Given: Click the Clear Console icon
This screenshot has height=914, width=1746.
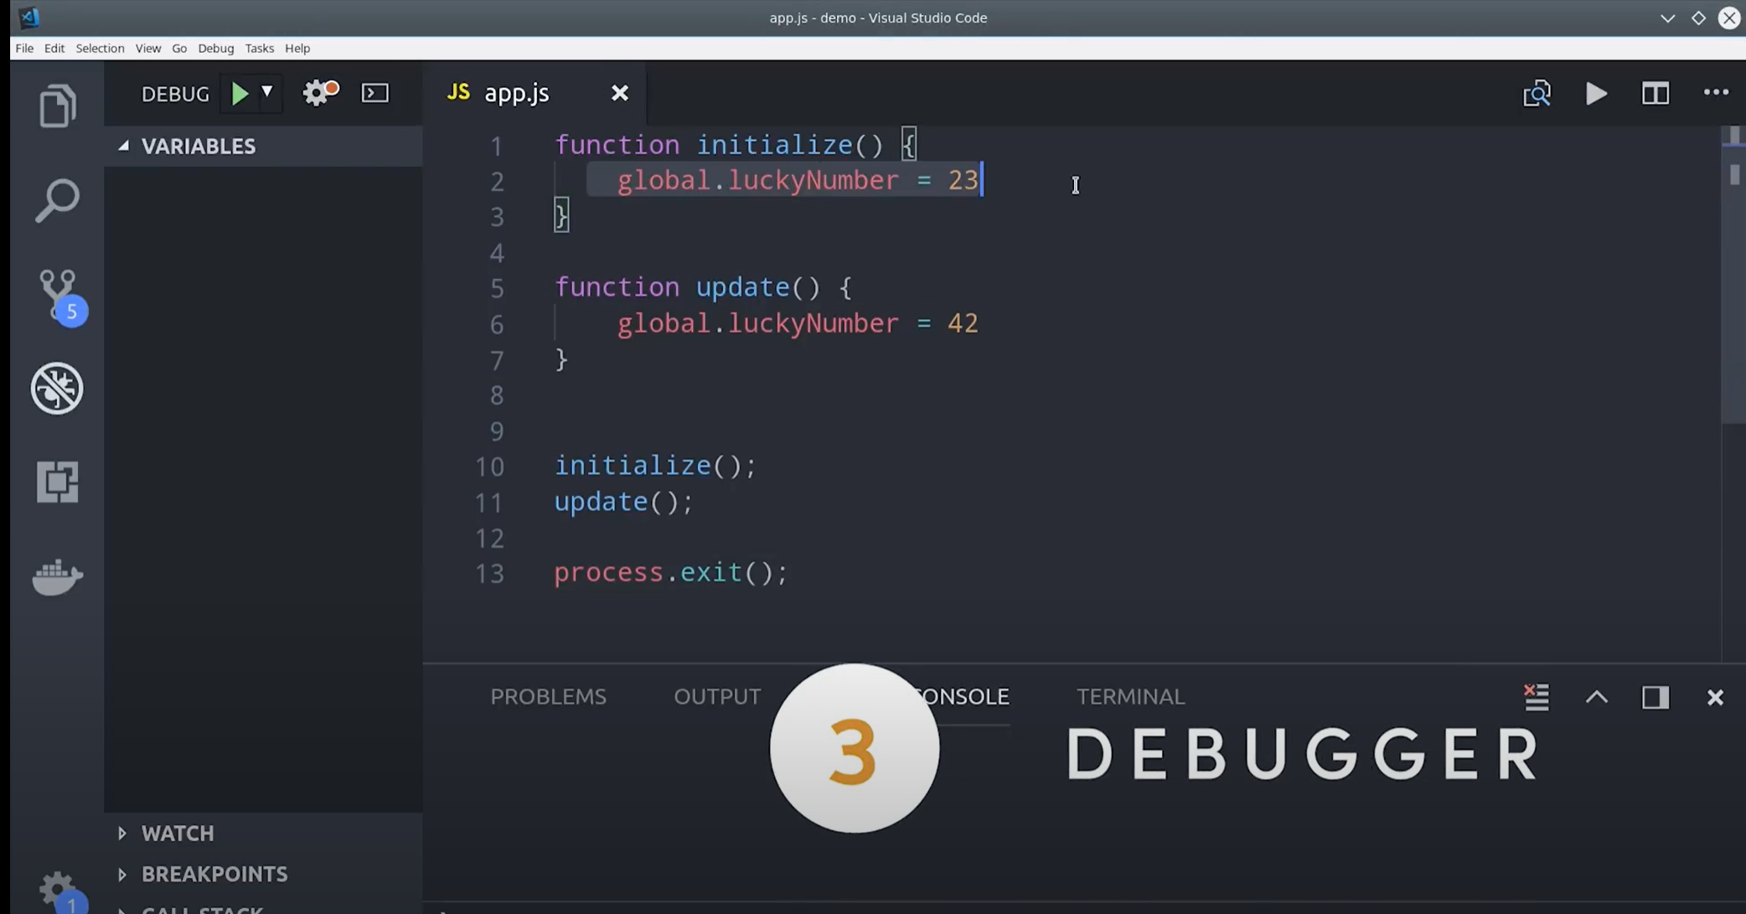Looking at the screenshot, I should coord(1536,697).
